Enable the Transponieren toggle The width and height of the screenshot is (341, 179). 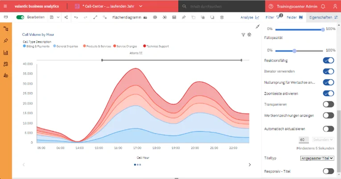pyautogui.click(x=328, y=104)
